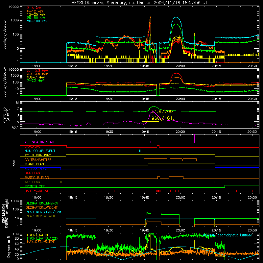
Task: Select the 0.3-0.8 MeV legend label
Action: pos(37,74)
